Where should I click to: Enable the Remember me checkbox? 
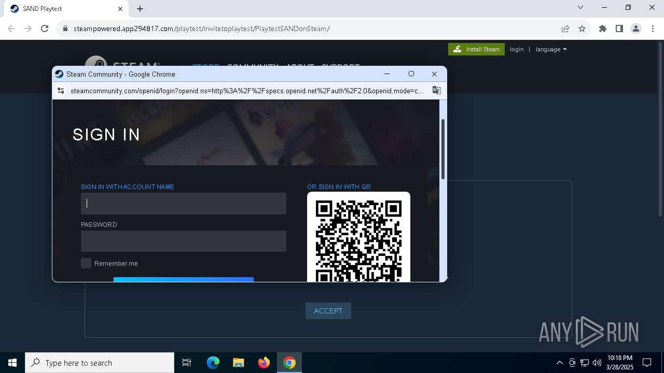click(x=86, y=263)
